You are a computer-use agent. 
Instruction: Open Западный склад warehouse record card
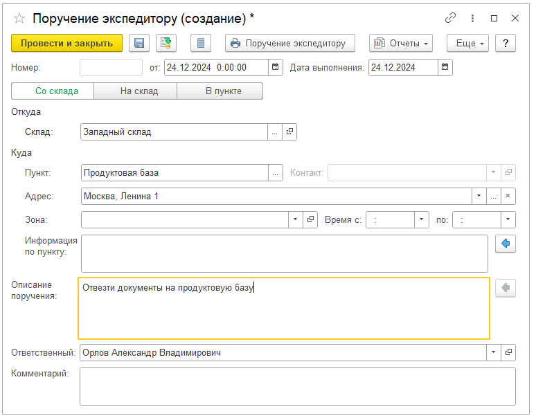[x=290, y=131]
